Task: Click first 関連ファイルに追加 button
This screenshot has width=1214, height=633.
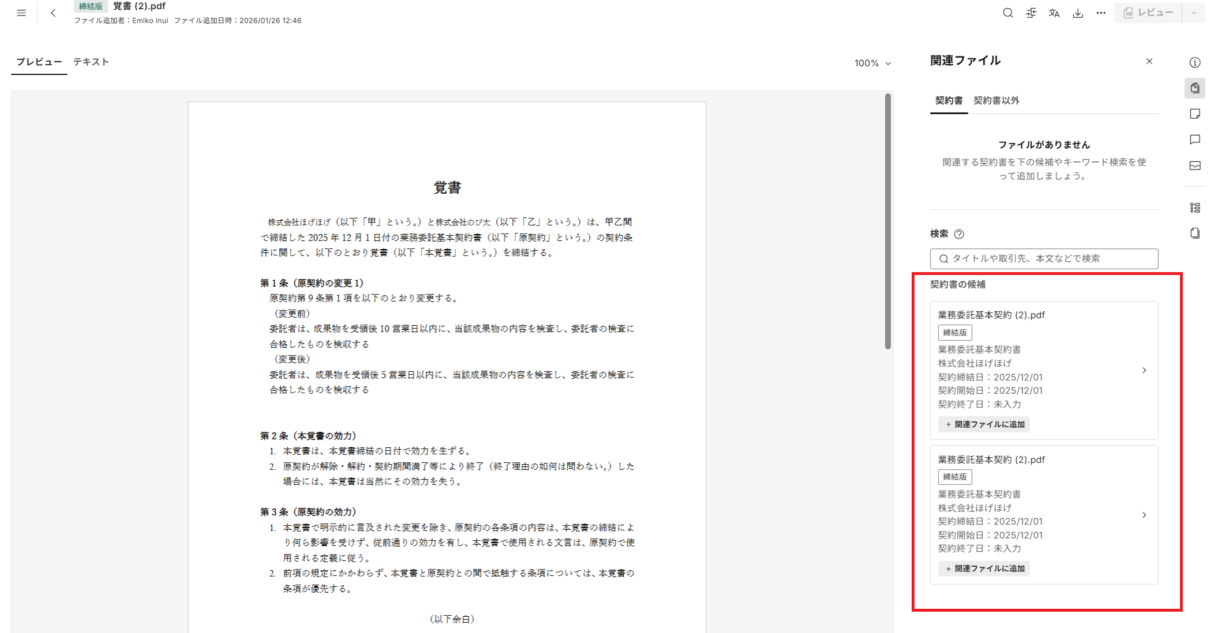Action: (x=984, y=424)
